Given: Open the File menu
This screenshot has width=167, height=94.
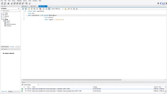Looking at the screenshot, I should tap(2, 1).
